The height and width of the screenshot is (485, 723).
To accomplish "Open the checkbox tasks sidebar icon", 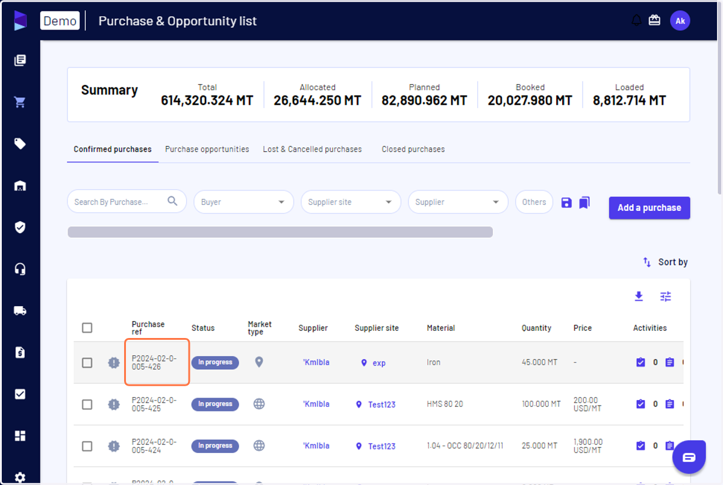I will [x=20, y=394].
